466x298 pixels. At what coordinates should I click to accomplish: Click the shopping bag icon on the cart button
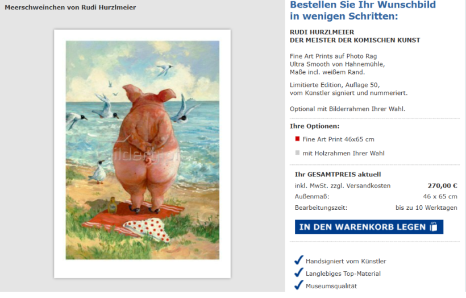[434, 226]
